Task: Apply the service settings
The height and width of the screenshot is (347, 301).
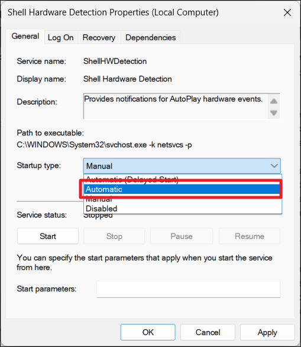Action: (267, 332)
